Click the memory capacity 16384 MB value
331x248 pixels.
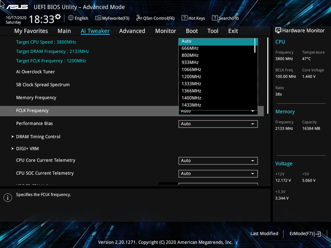coord(311,129)
